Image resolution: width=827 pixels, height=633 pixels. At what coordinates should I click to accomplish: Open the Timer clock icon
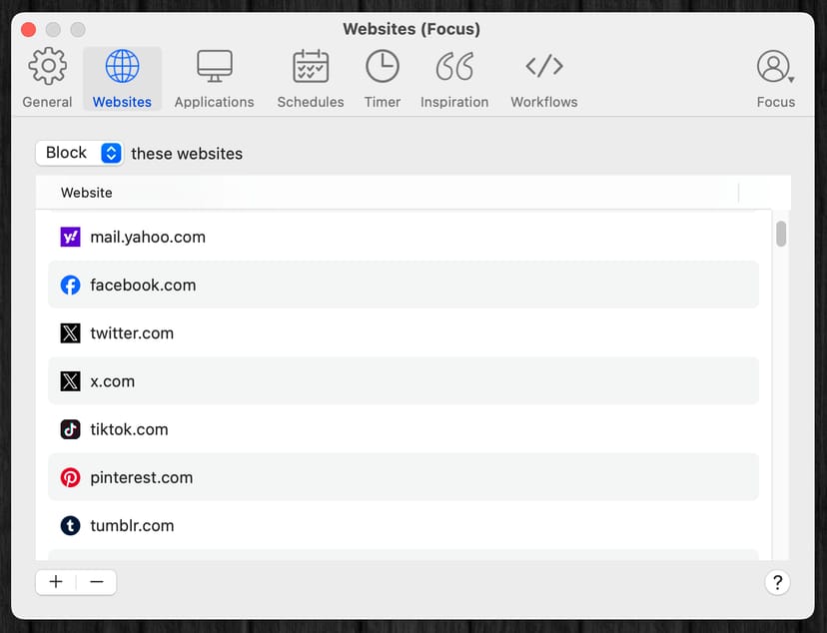[x=382, y=68]
